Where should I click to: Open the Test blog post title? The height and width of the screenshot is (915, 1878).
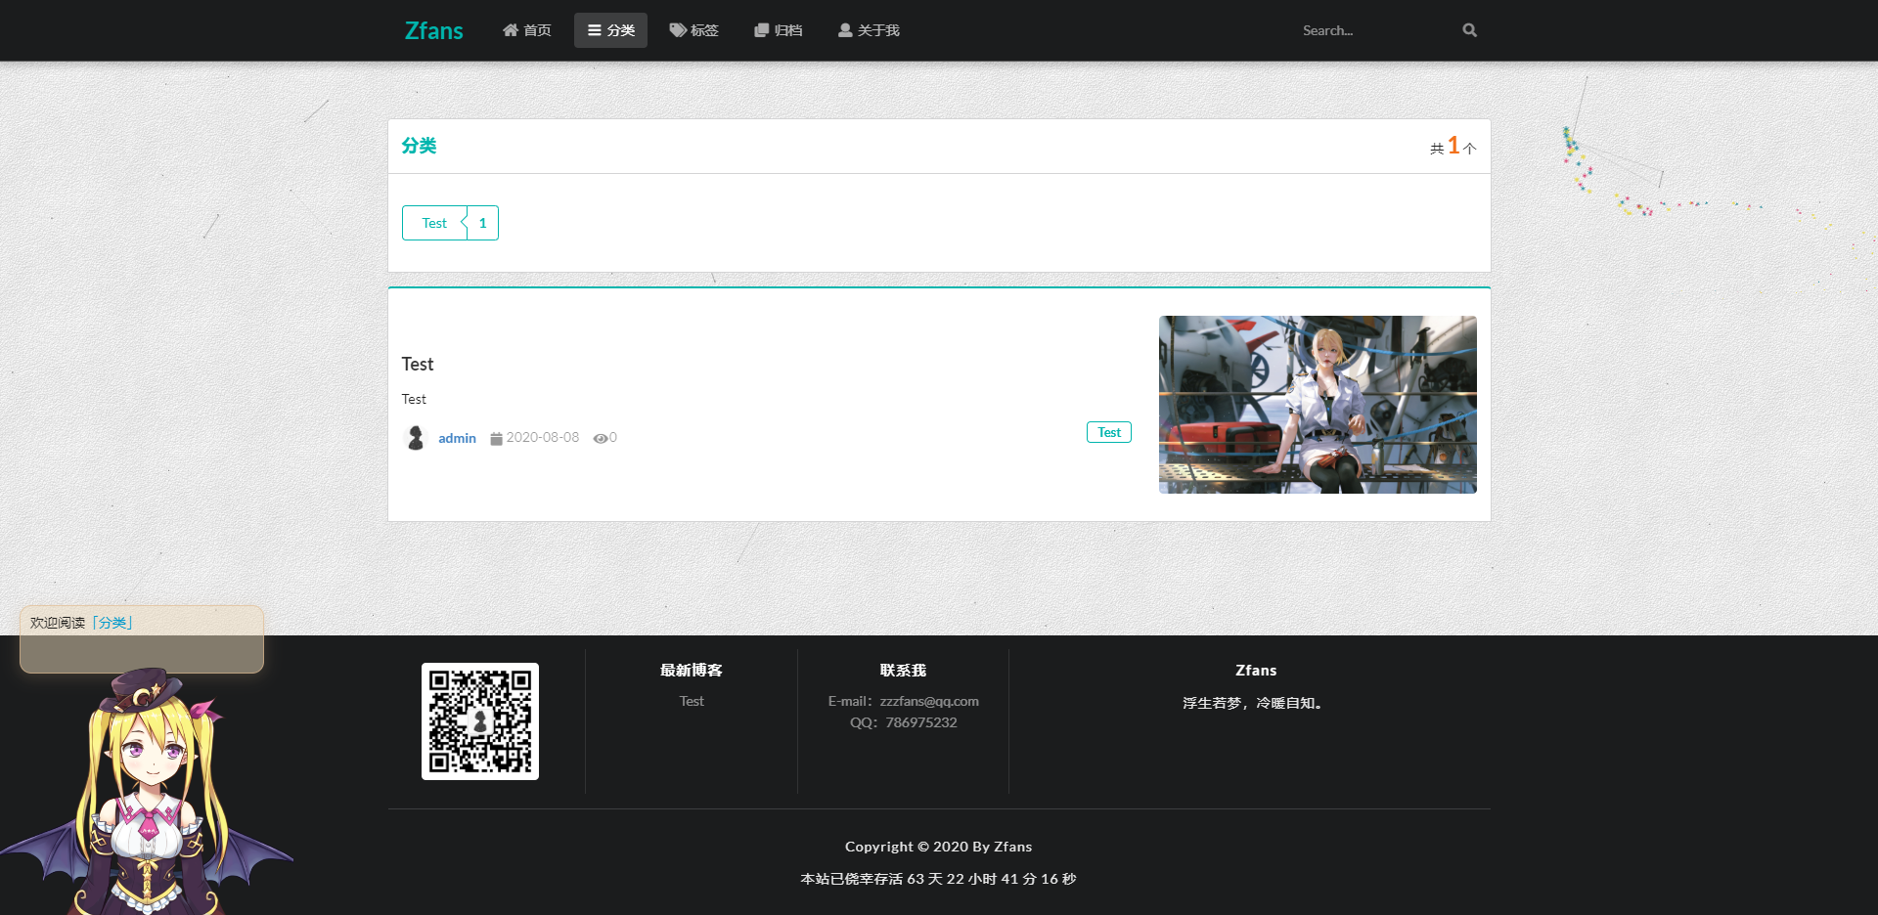418,364
